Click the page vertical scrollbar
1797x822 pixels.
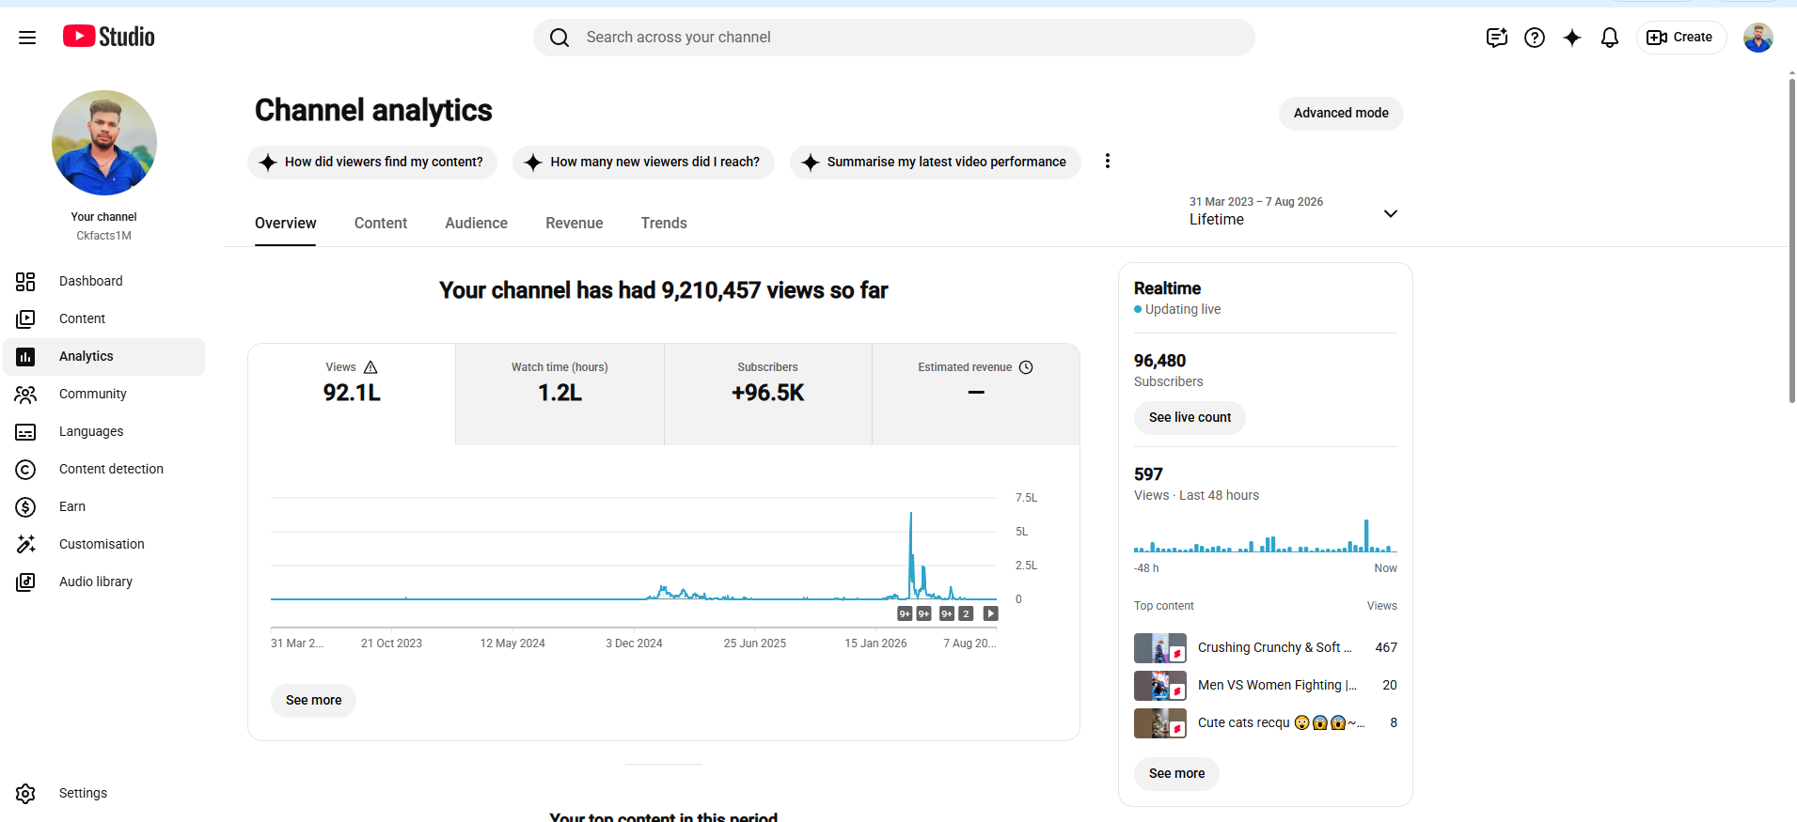(1791, 240)
